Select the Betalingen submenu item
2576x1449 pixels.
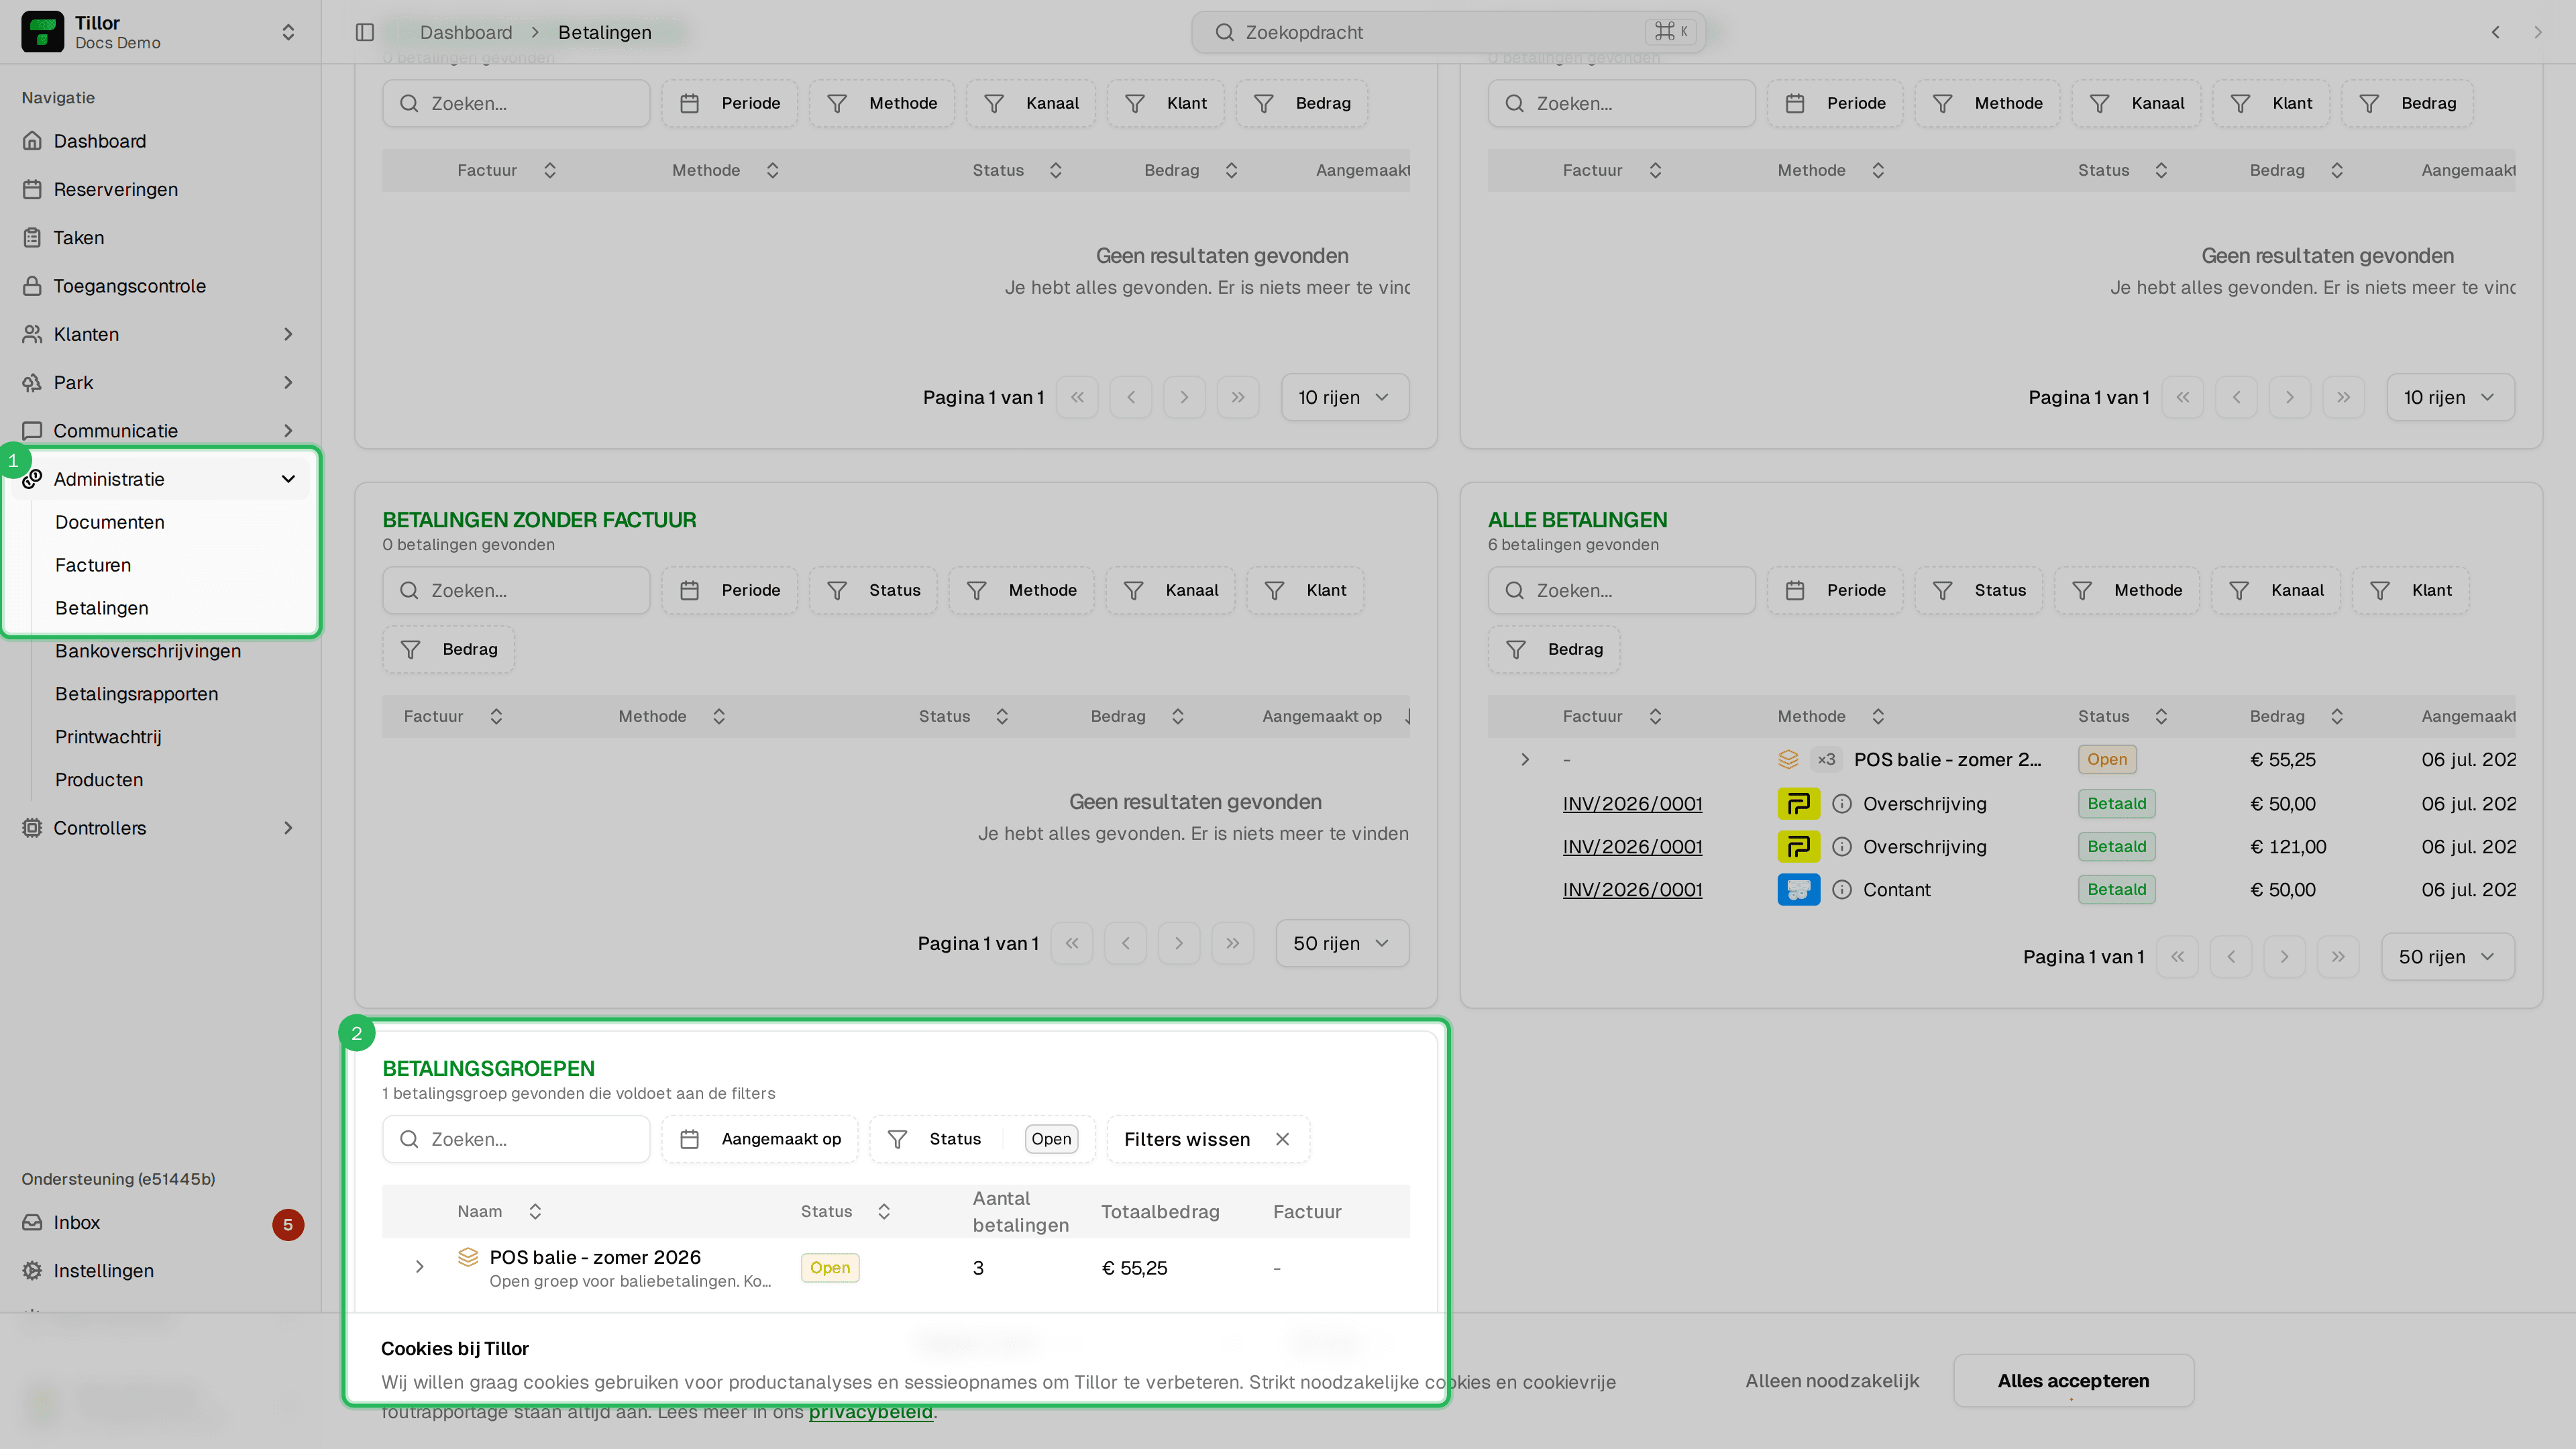coord(101,608)
